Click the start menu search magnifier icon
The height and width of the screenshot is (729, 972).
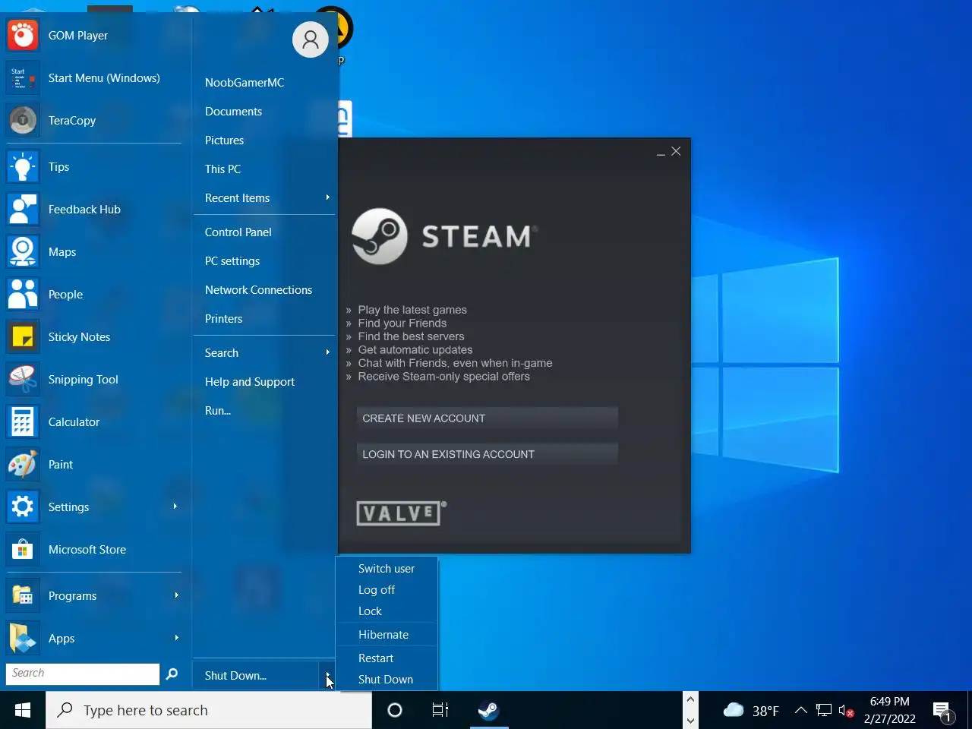(x=172, y=674)
